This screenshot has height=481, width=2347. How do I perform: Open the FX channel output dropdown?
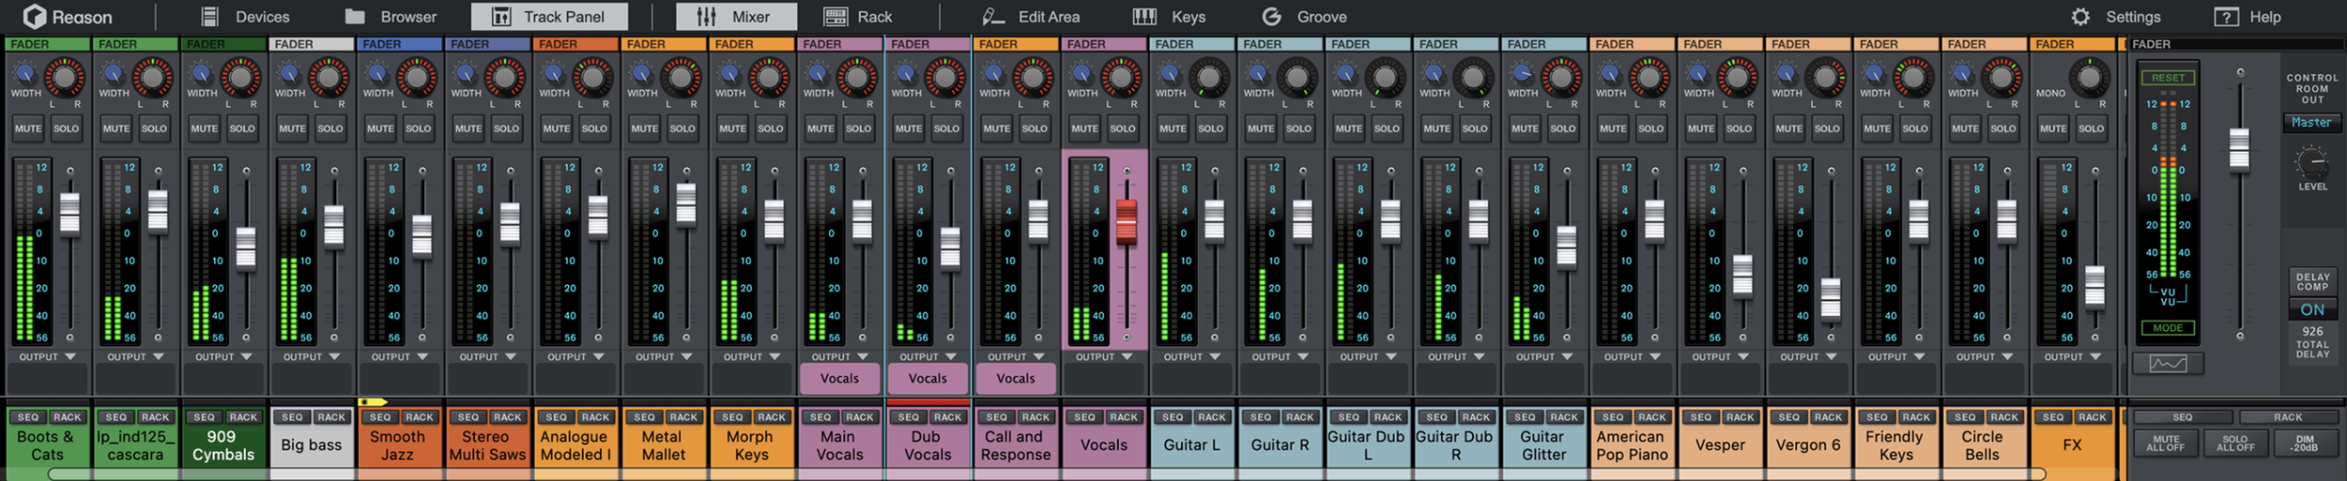pyautogui.click(x=2073, y=357)
